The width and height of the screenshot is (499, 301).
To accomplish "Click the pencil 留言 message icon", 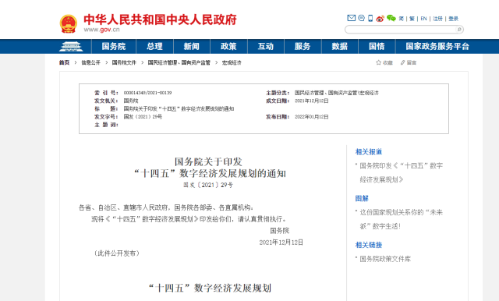I will (403, 62).
